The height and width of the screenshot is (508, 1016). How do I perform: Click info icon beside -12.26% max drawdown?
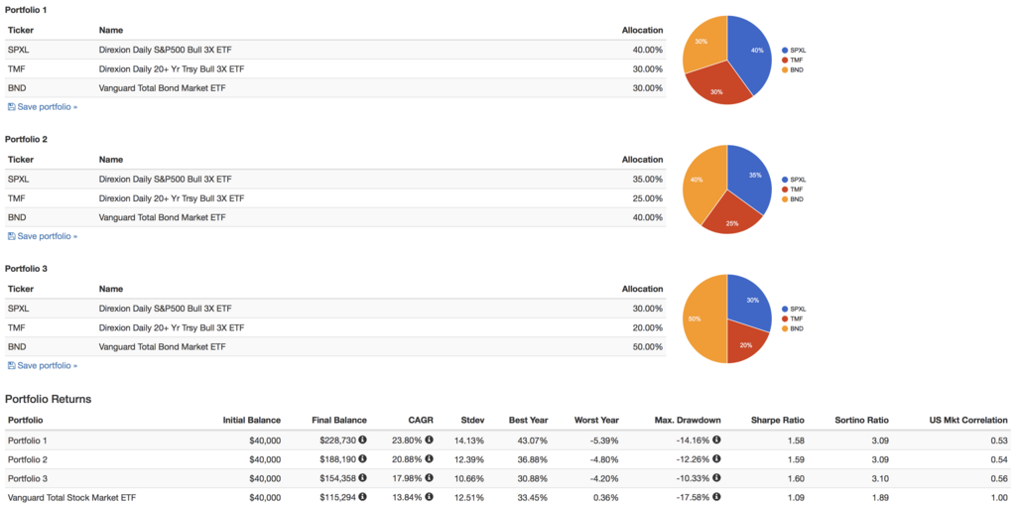716,458
